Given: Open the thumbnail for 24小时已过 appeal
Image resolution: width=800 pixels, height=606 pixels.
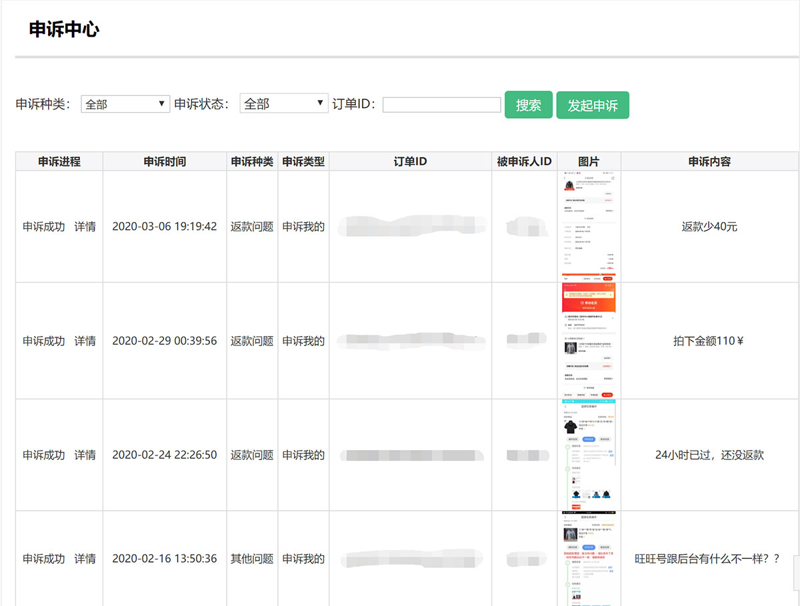Looking at the screenshot, I should click(589, 455).
